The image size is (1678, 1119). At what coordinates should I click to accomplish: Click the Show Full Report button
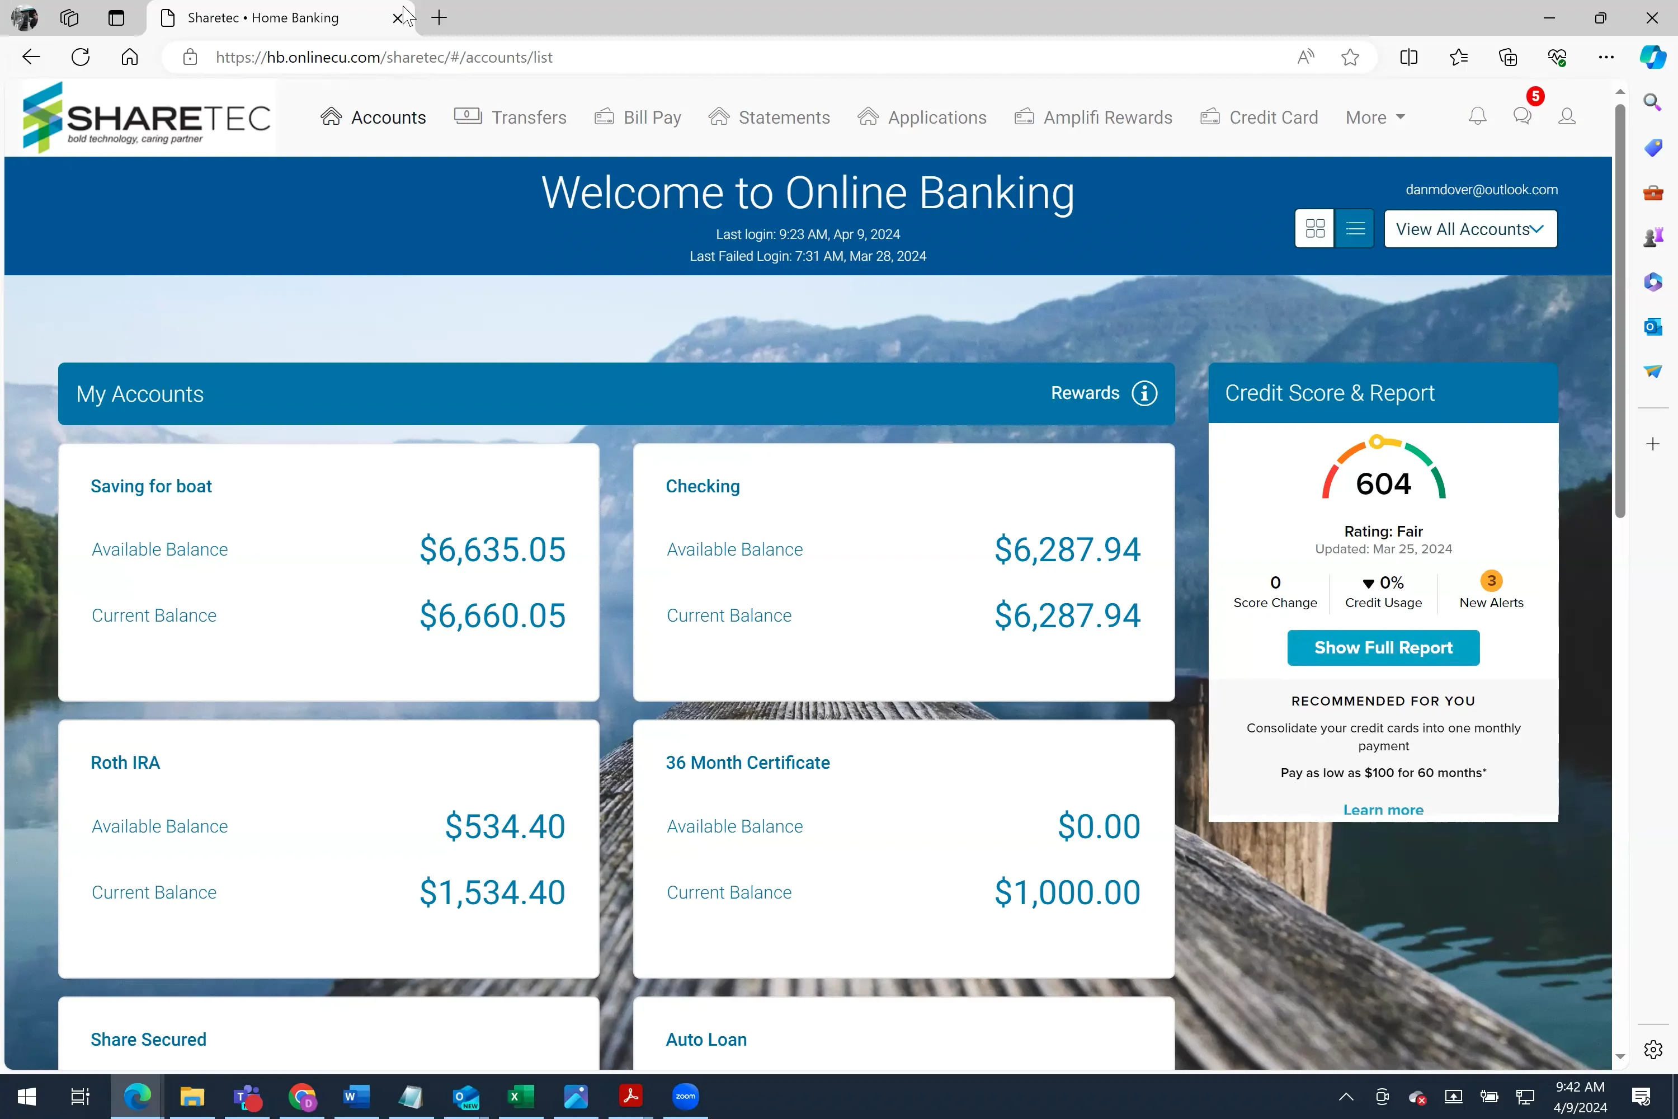(x=1383, y=648)
